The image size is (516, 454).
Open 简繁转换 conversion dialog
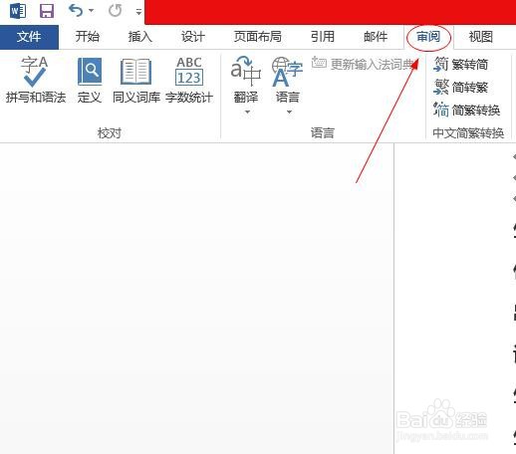[466, 110]
